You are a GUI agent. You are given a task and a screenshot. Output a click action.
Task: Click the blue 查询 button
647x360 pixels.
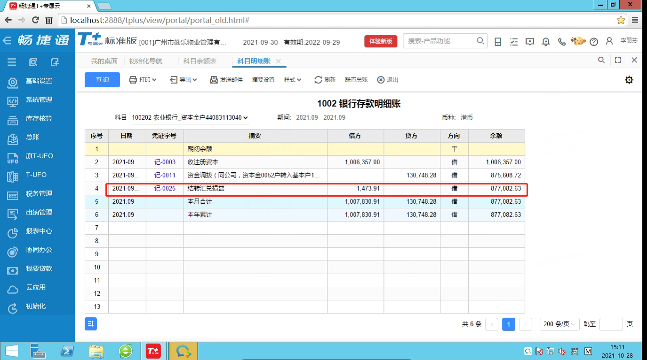pyautogui.click(x=102, y=80)
